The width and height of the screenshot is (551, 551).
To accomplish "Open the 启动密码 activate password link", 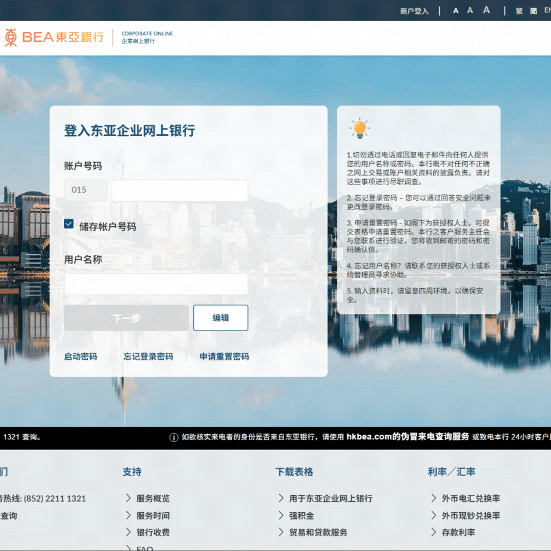I will 81,357.
